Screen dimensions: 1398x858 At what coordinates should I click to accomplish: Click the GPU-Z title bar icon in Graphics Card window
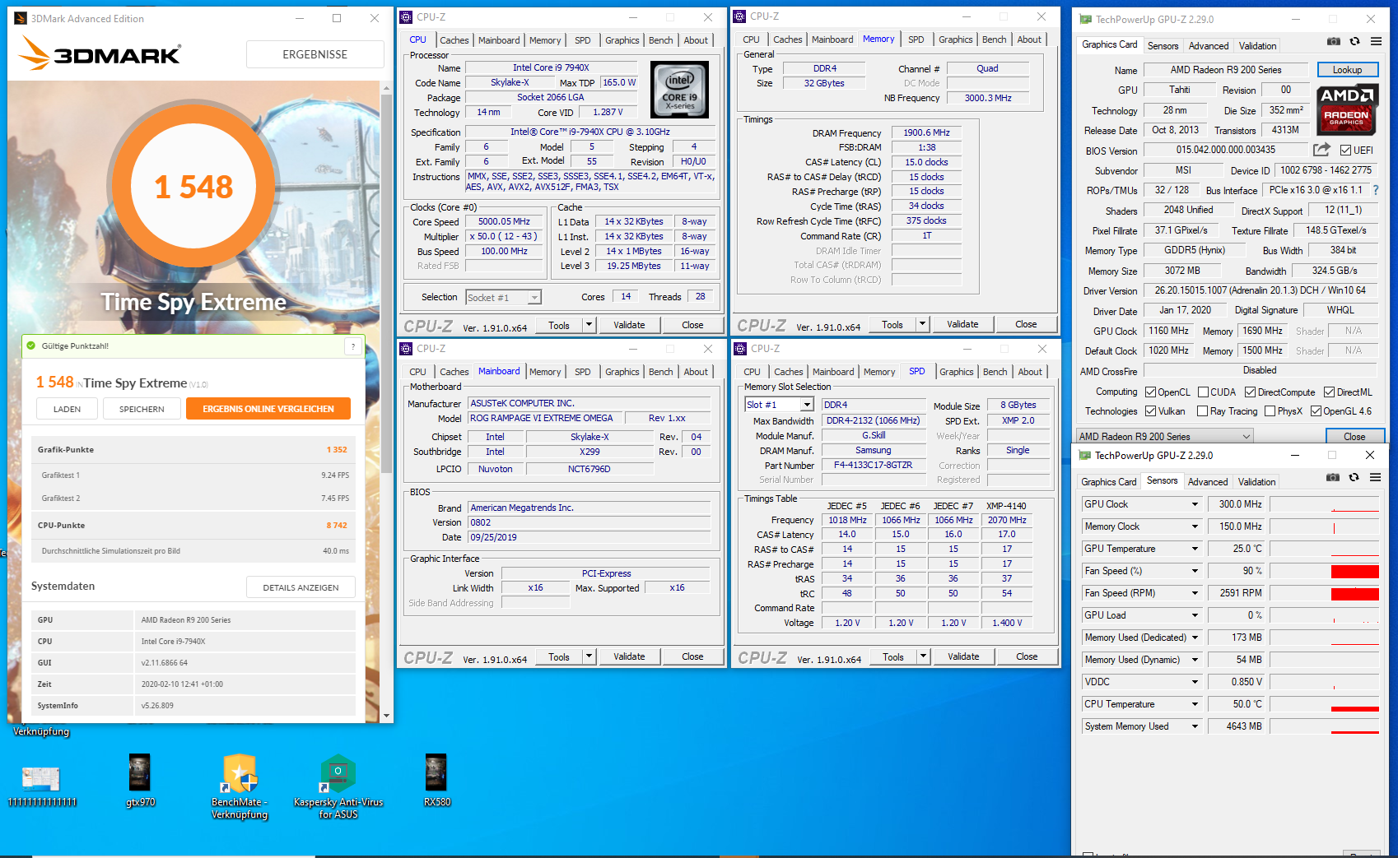[x=1085, y=19]
